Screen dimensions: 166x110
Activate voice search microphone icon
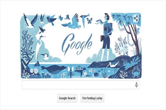coord(137,85)
